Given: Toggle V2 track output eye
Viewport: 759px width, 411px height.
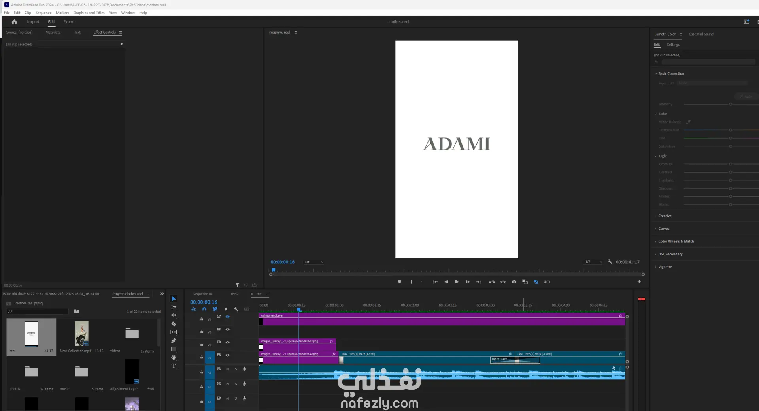Looking at the screenshot, I should 228,342.
